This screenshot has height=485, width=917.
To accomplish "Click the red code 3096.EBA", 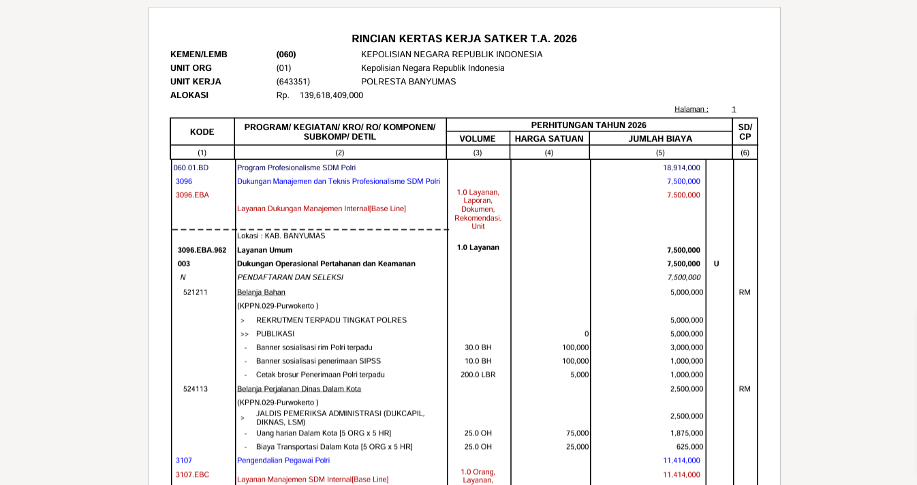I will [193, 195].
